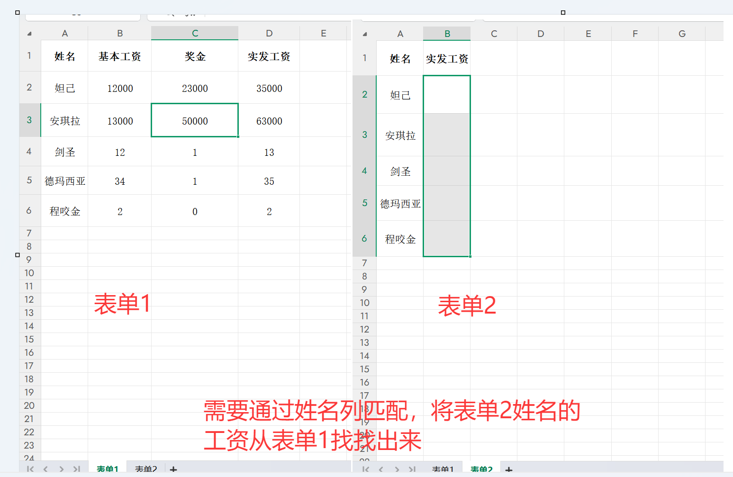This screenshot has width=733, height=477.
Task: Select row 1 header in left spreadsheet
Action: click(29, 56)
